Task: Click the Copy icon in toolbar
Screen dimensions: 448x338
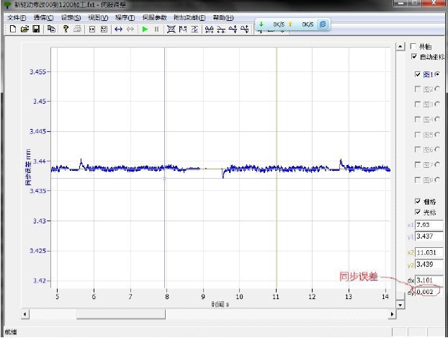Action: [x=50, y=29]
